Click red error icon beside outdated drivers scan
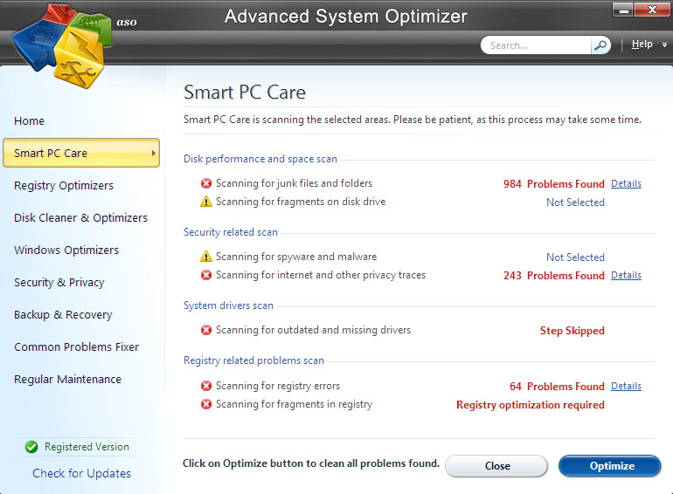673x494 pixels. pos(206,329)
